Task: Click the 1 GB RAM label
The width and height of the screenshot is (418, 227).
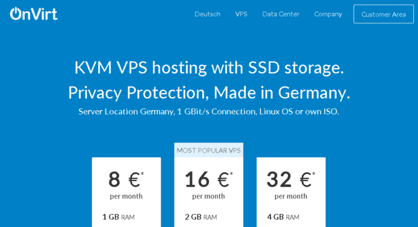Action: [119, 217]
